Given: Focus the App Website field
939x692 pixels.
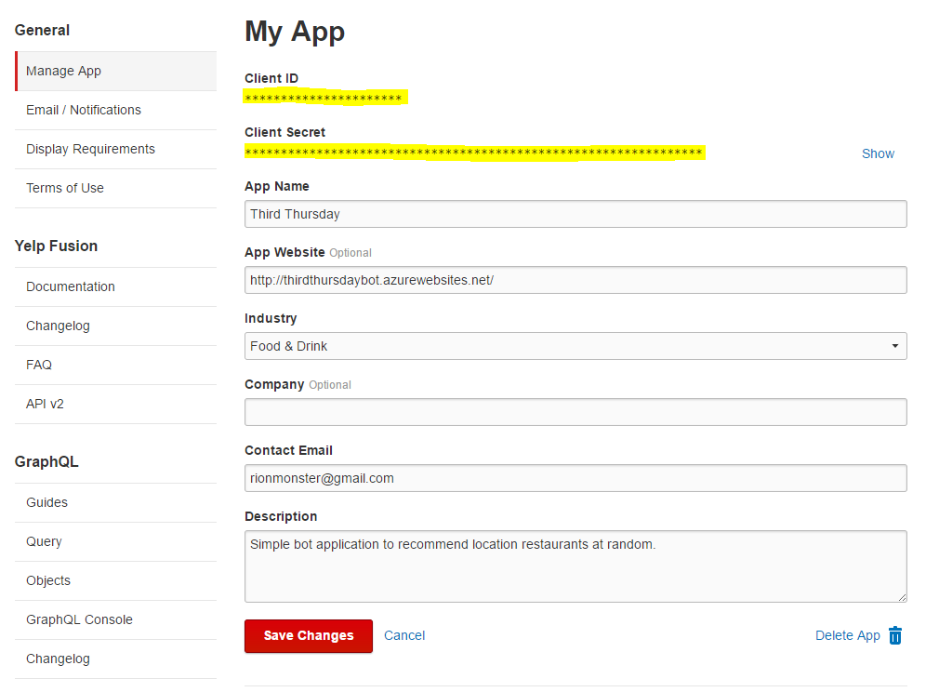Looking at the screenshot, I should [x=575, y=280].
